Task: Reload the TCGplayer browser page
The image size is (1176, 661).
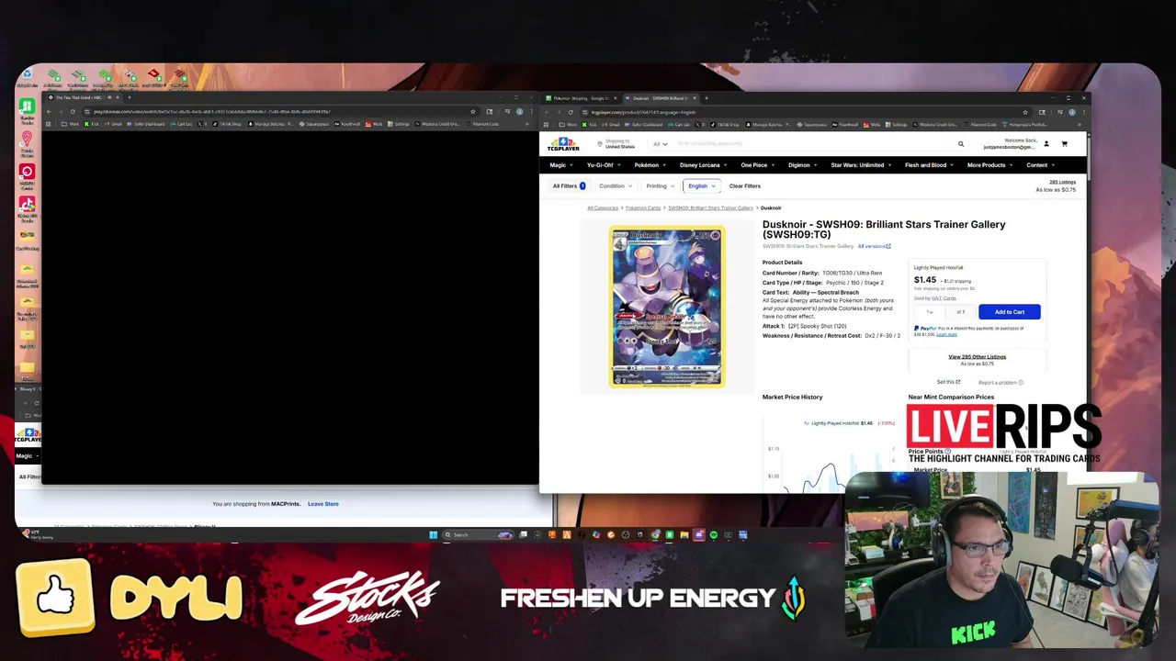Action: click(x=571, y=112)
